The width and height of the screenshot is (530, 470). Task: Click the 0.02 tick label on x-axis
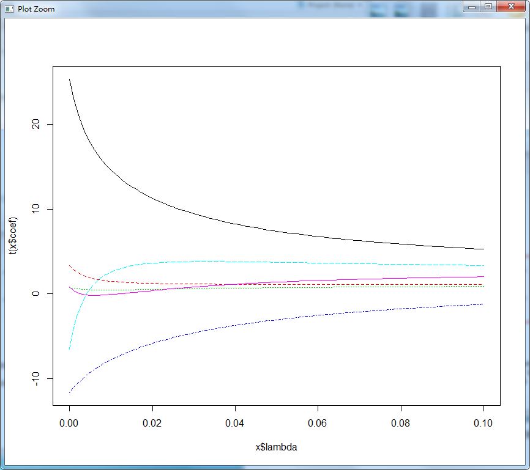point(152,423)
